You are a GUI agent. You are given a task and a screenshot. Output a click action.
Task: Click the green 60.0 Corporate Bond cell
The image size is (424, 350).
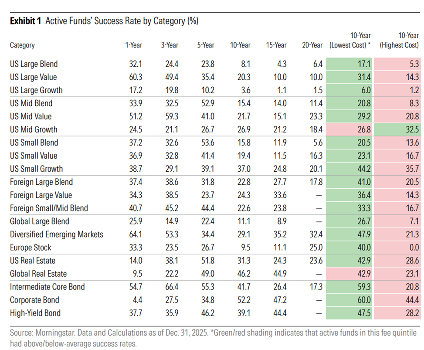(x=349, y=300)
